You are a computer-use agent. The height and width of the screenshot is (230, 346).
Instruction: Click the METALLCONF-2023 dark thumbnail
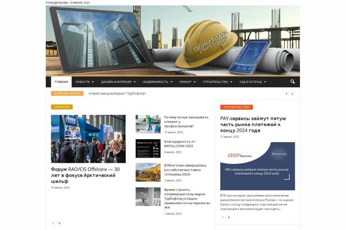[148, 148]
